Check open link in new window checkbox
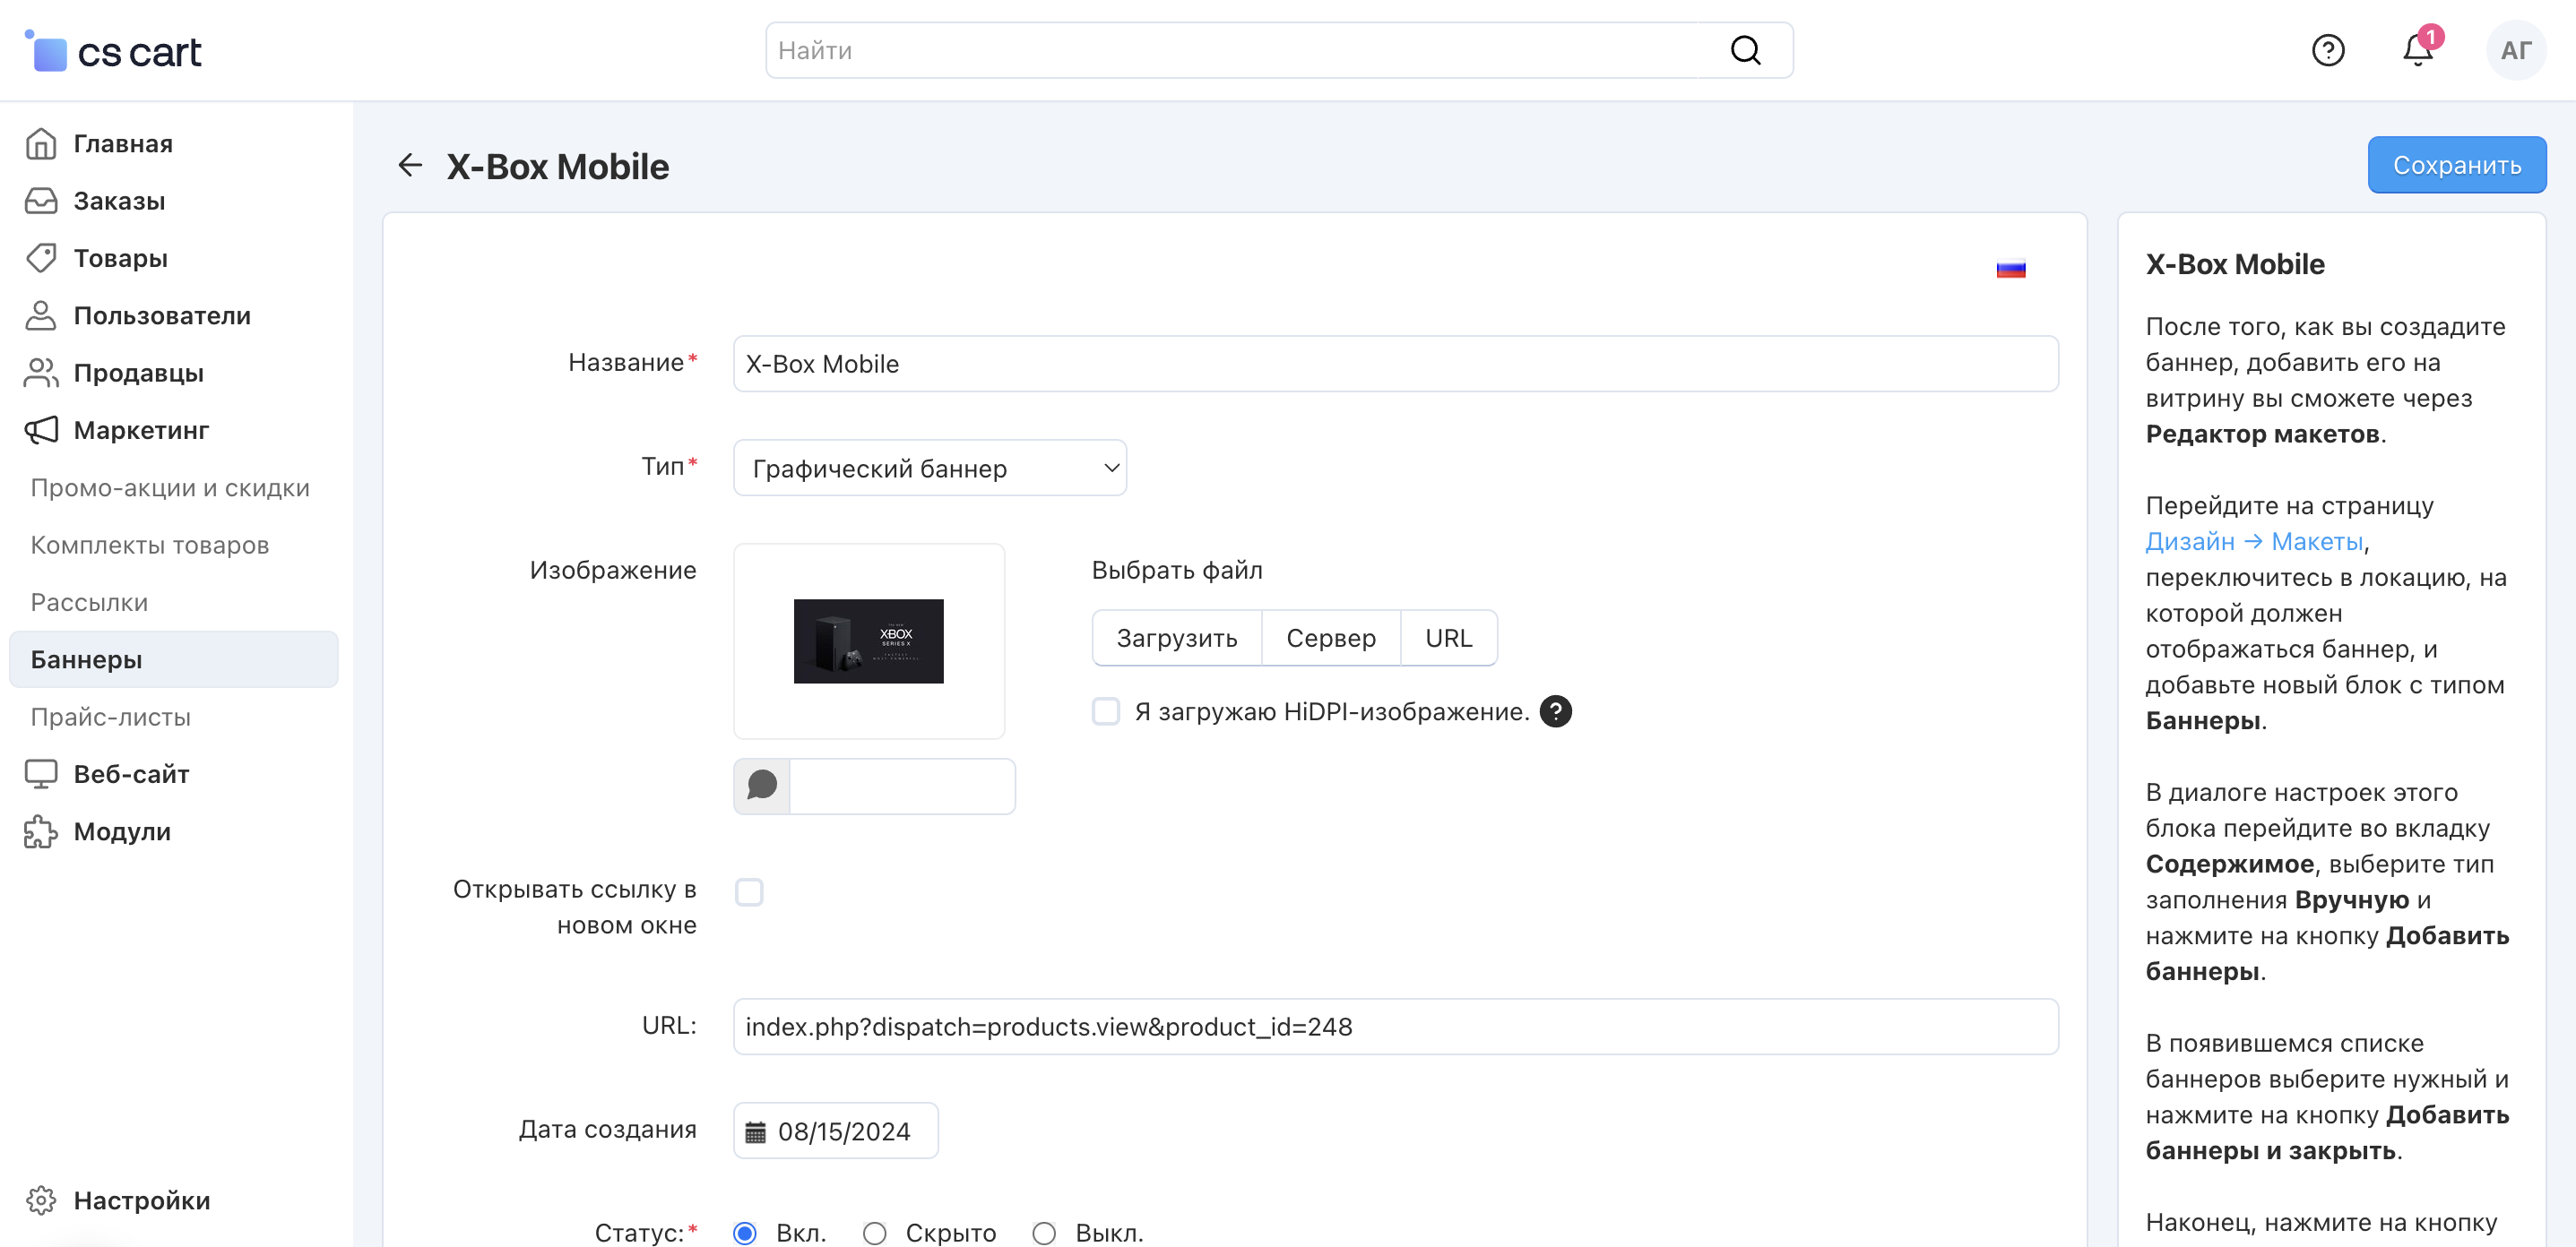The width and height of the screenshot is (2576, 1247). (749, 891)
